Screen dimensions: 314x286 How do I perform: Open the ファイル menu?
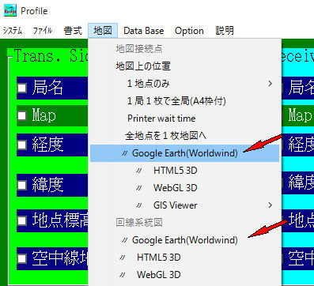pos(43,31)
